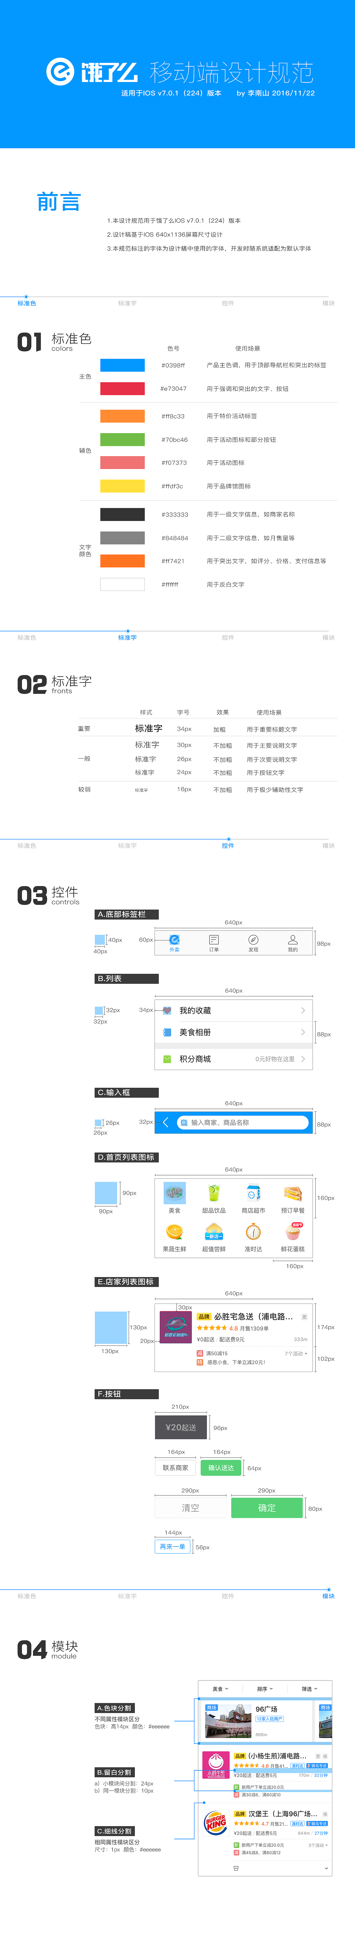Viewport: 355px width, 1946px height.
Task: Click the green 确定 button
Action: point(267,1508)
